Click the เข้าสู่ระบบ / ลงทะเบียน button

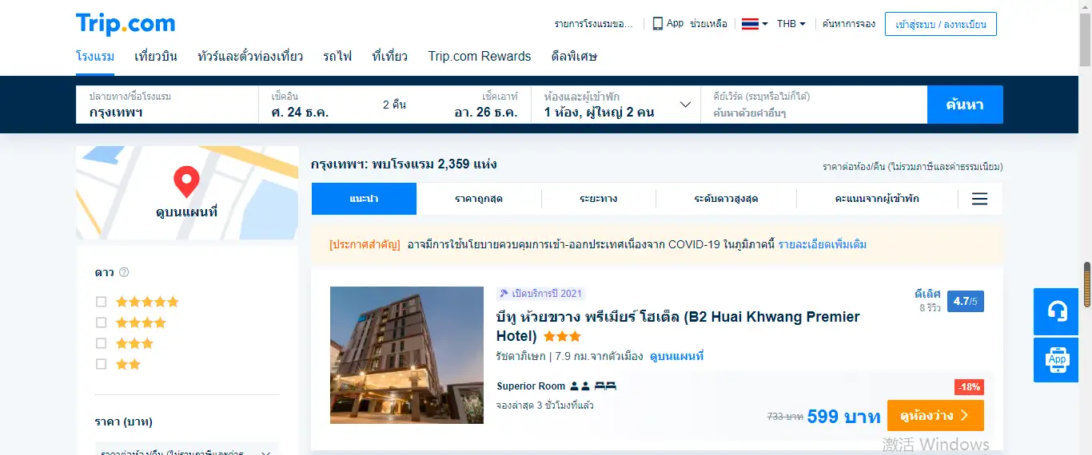tap(941, 24)
